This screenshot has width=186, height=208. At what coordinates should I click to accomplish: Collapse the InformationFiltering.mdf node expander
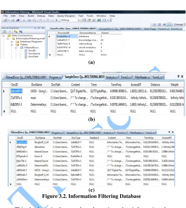[8, 39]
